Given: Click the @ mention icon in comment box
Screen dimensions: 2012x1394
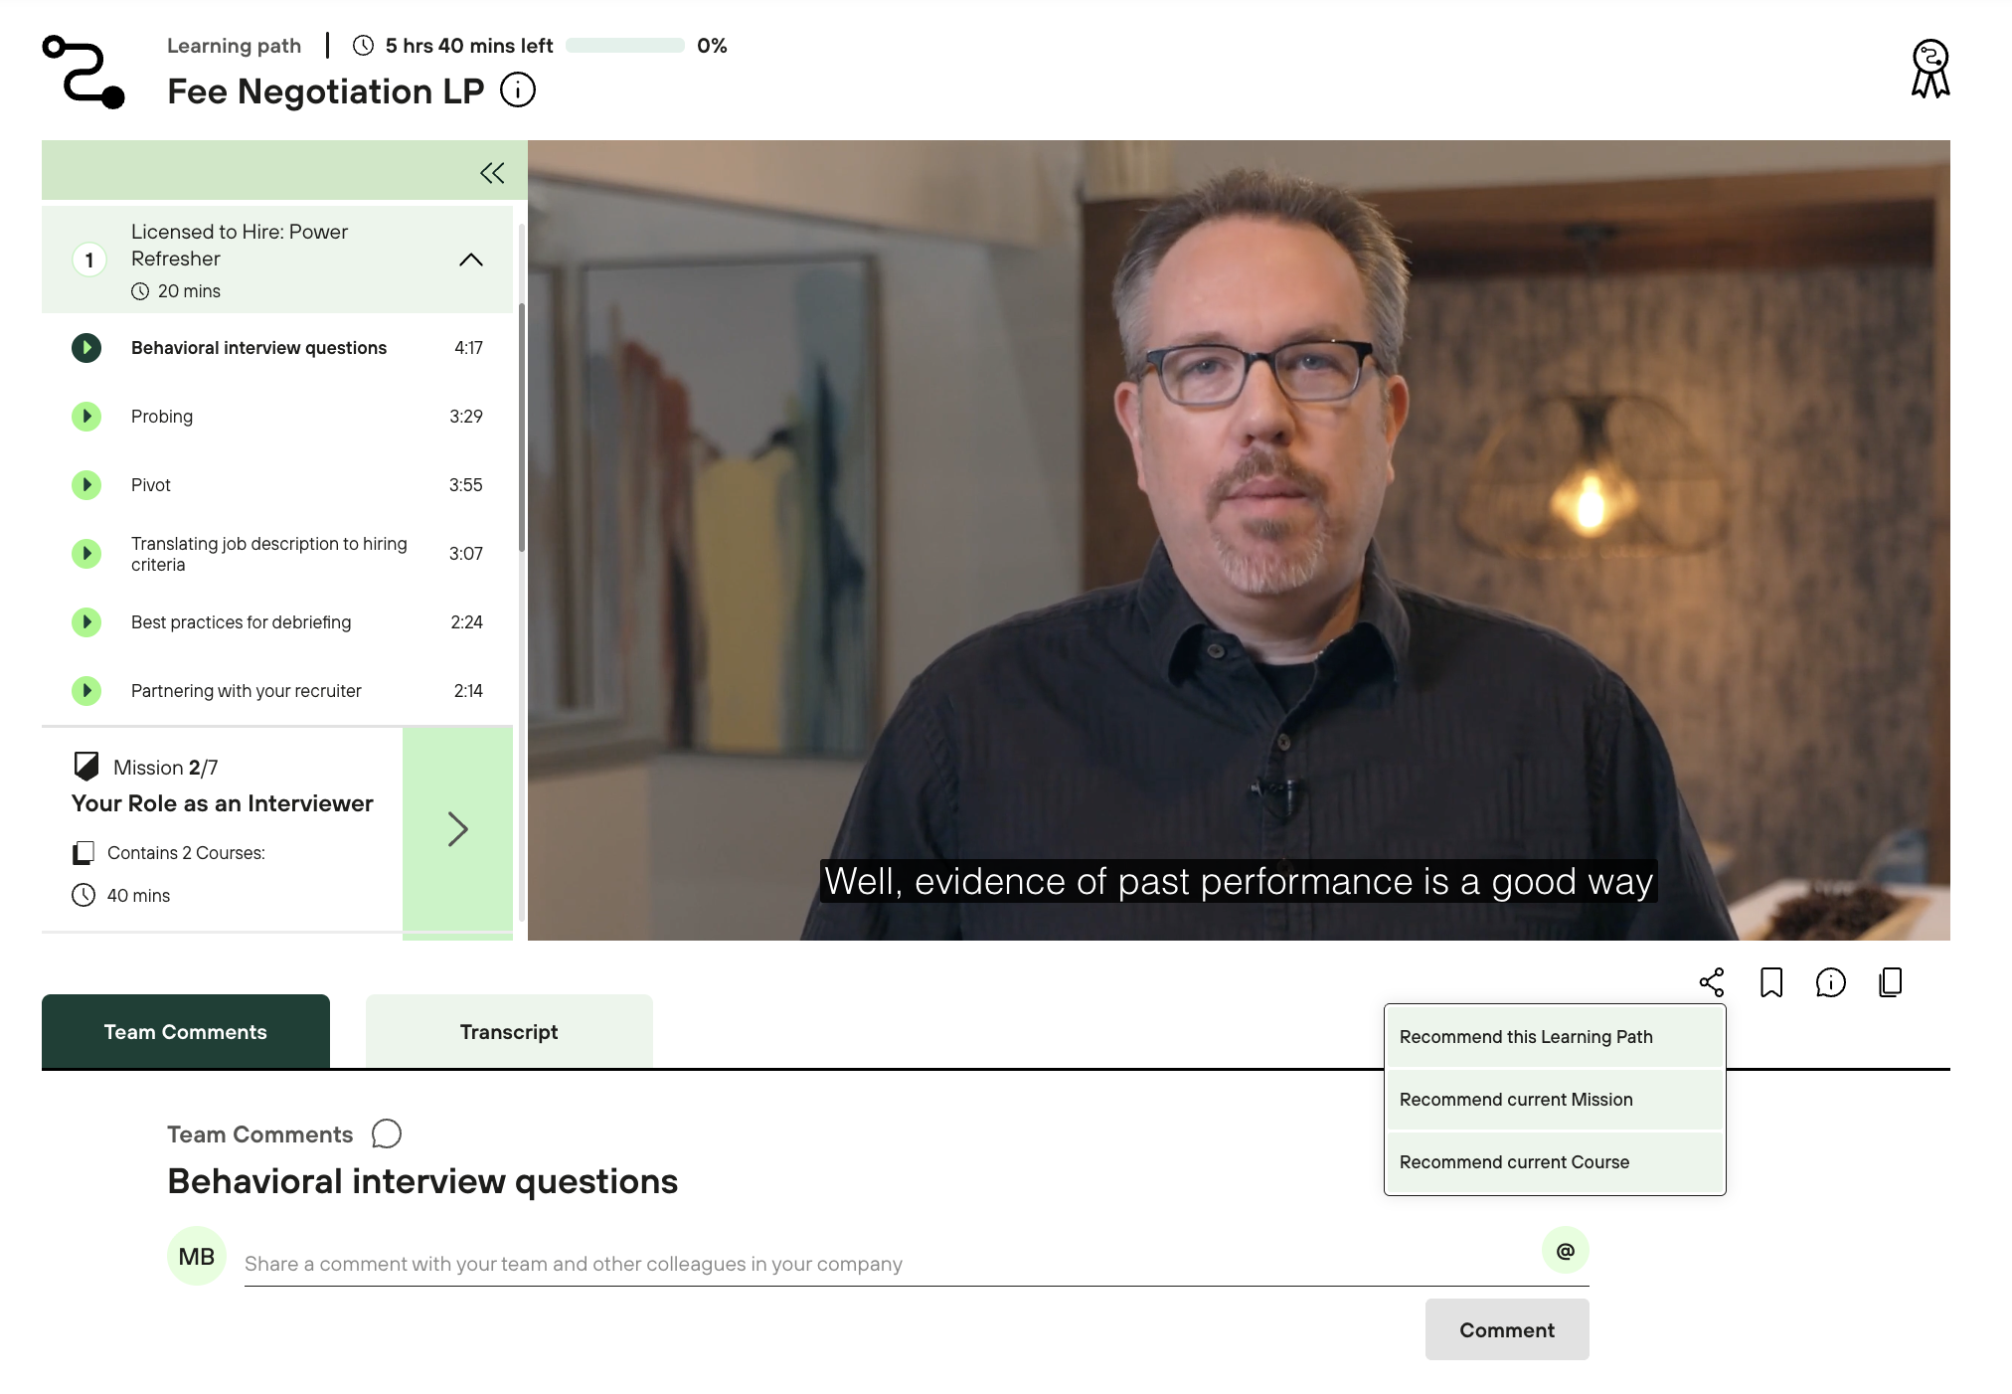Looking at the screenshot, I should (1565, 1251).
